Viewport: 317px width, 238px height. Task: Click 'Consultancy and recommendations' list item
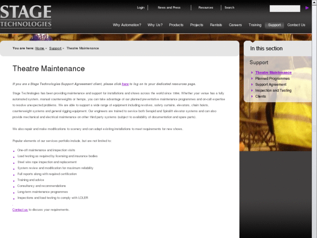tap(41, 186)
